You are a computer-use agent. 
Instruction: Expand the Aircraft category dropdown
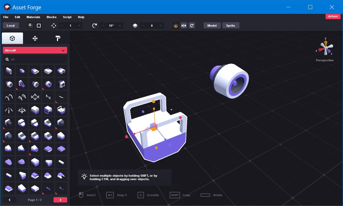point(35,50)
